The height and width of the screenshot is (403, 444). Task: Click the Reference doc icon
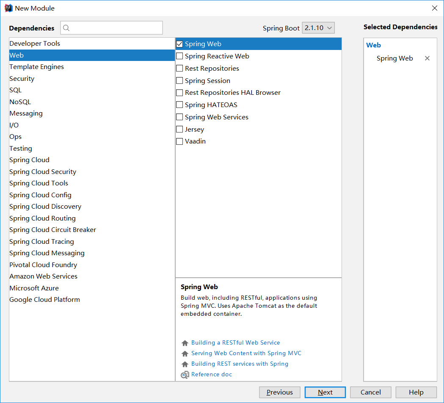185,375
